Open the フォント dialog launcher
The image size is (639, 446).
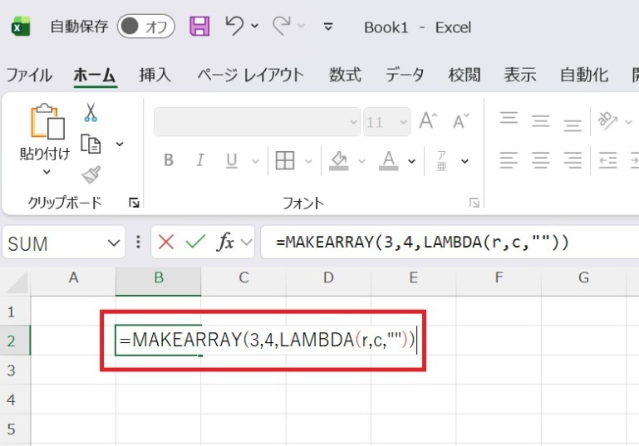click(474, 203)
